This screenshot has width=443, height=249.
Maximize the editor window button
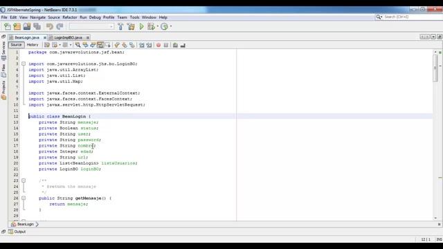point(440,37)
